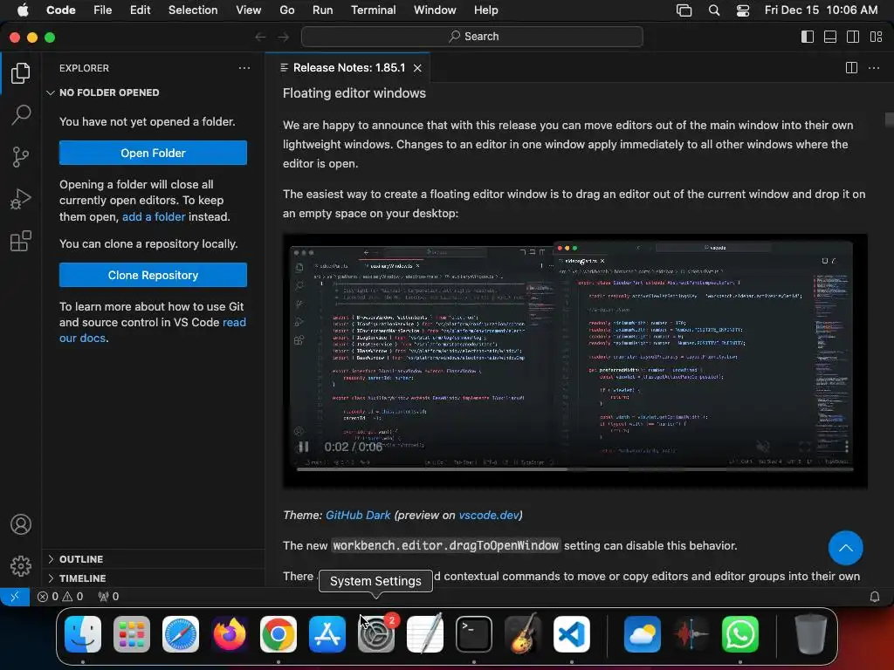Image resolution: width=894 pixels, height=670 pixels.
Task: Open the Explorer view in activity bar
Action: [21, 73]
